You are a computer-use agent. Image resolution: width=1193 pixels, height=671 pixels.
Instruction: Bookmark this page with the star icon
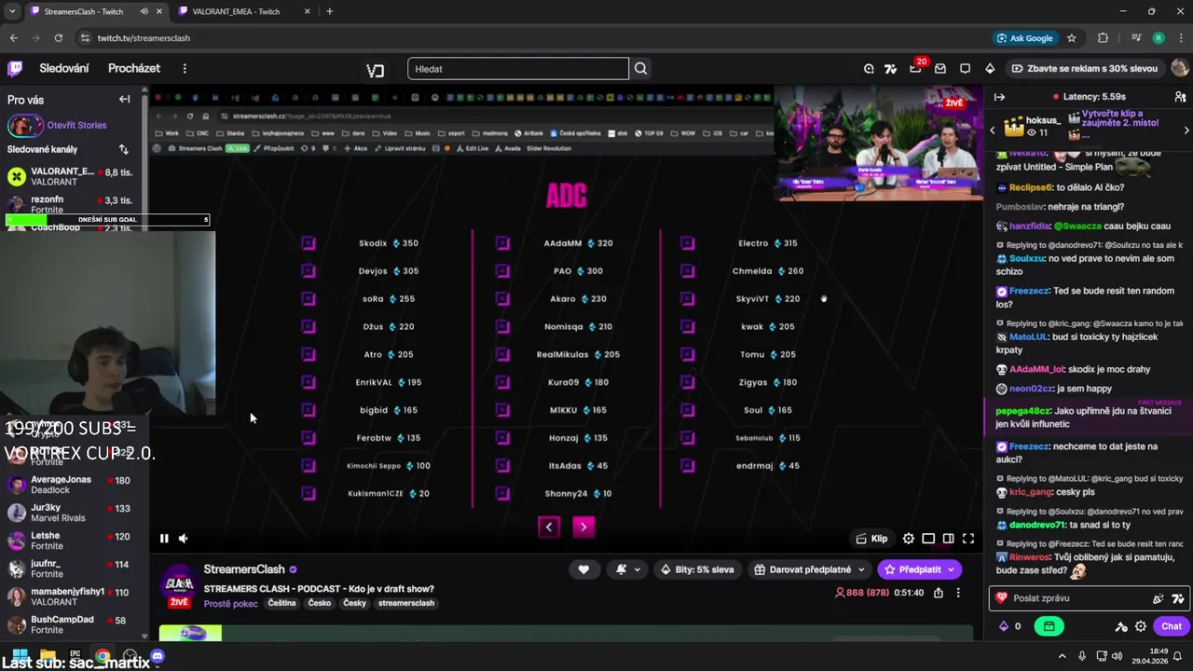1072,38
